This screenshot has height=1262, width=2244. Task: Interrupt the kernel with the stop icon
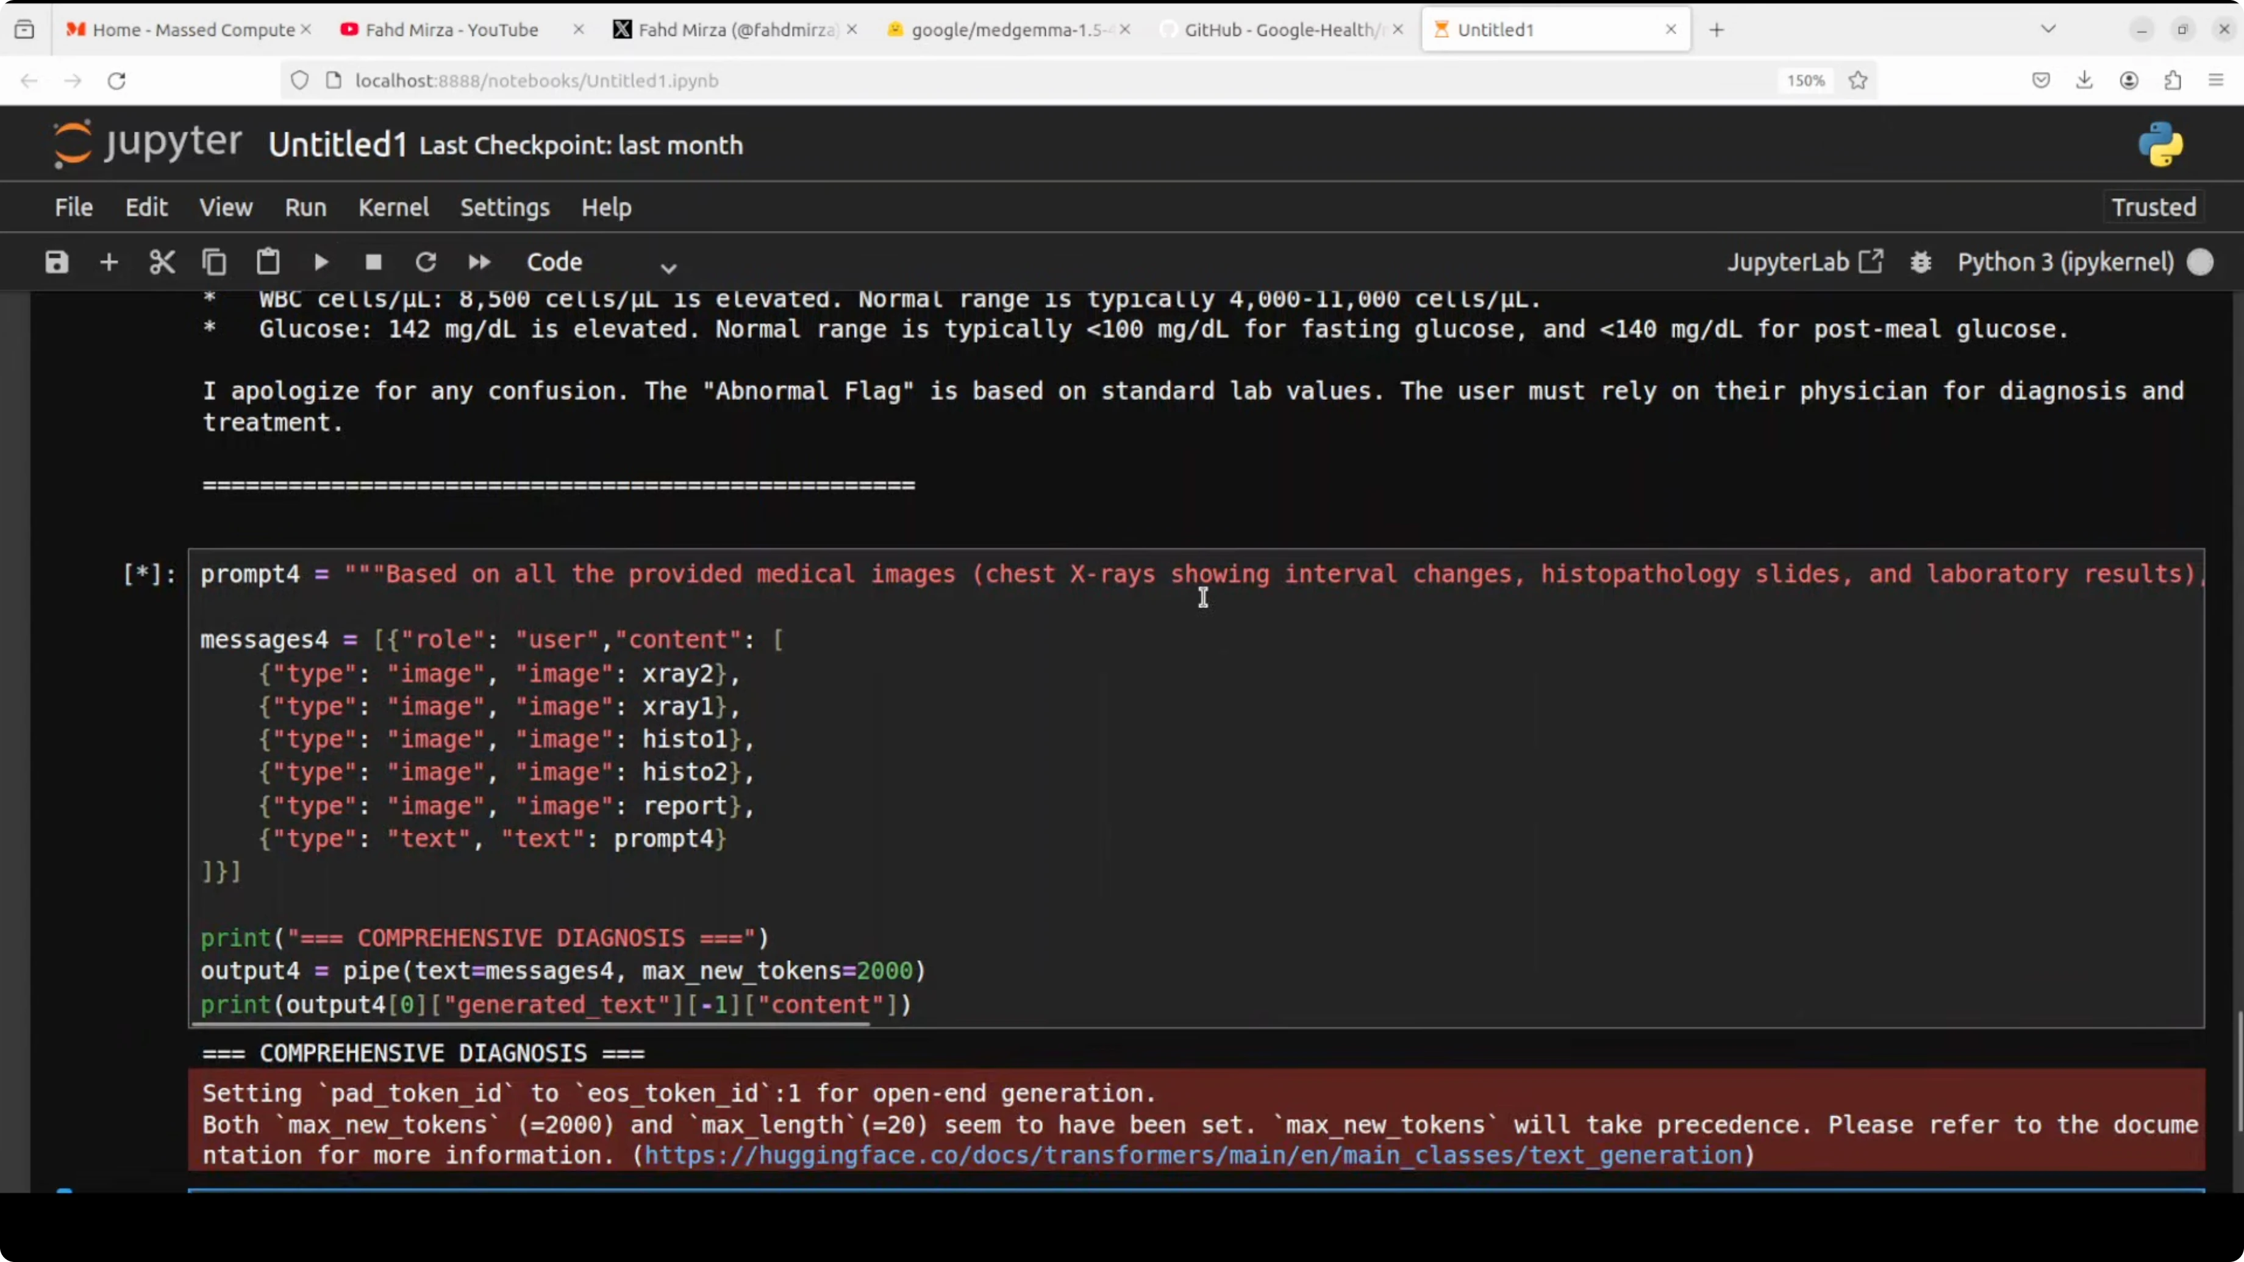(374, 262)
